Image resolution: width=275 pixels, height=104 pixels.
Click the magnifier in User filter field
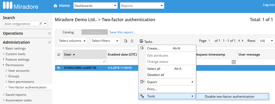click(x=104, y=61)
